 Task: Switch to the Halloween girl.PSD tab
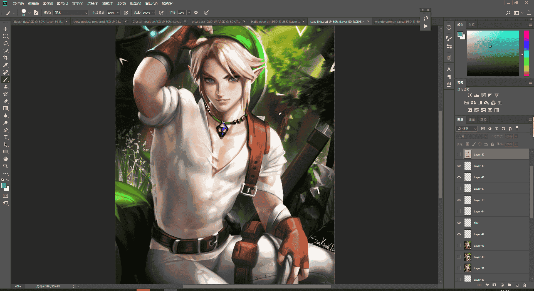click(x=275, y=22)
